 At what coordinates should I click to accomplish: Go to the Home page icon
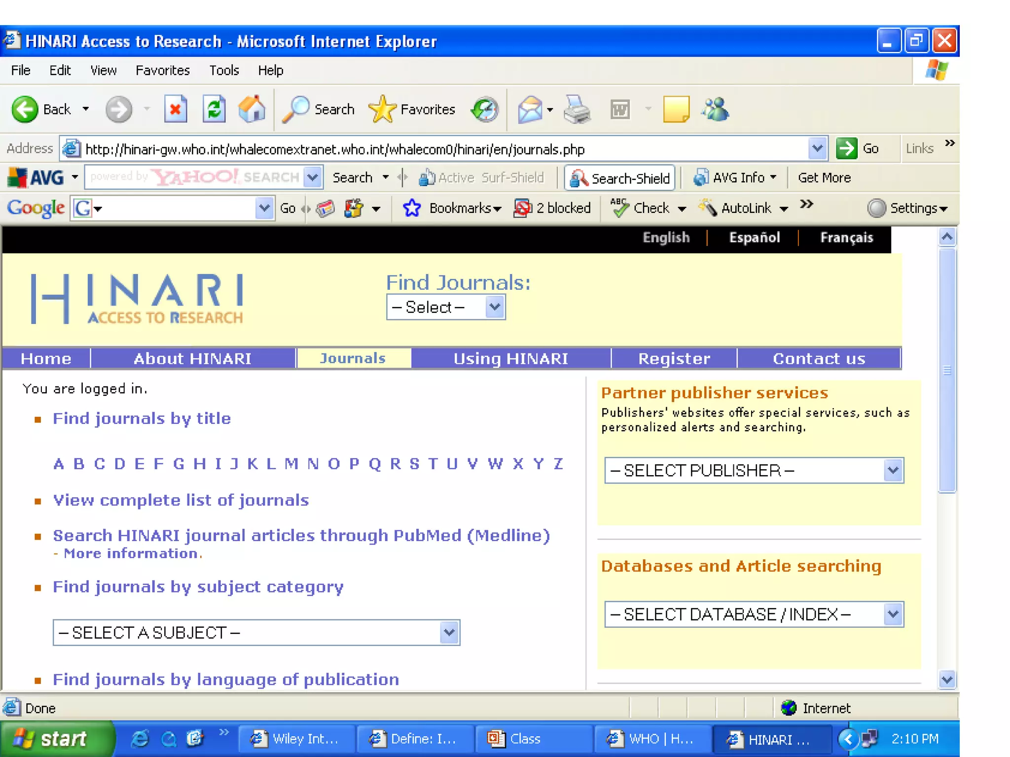(x=252, y=109)
